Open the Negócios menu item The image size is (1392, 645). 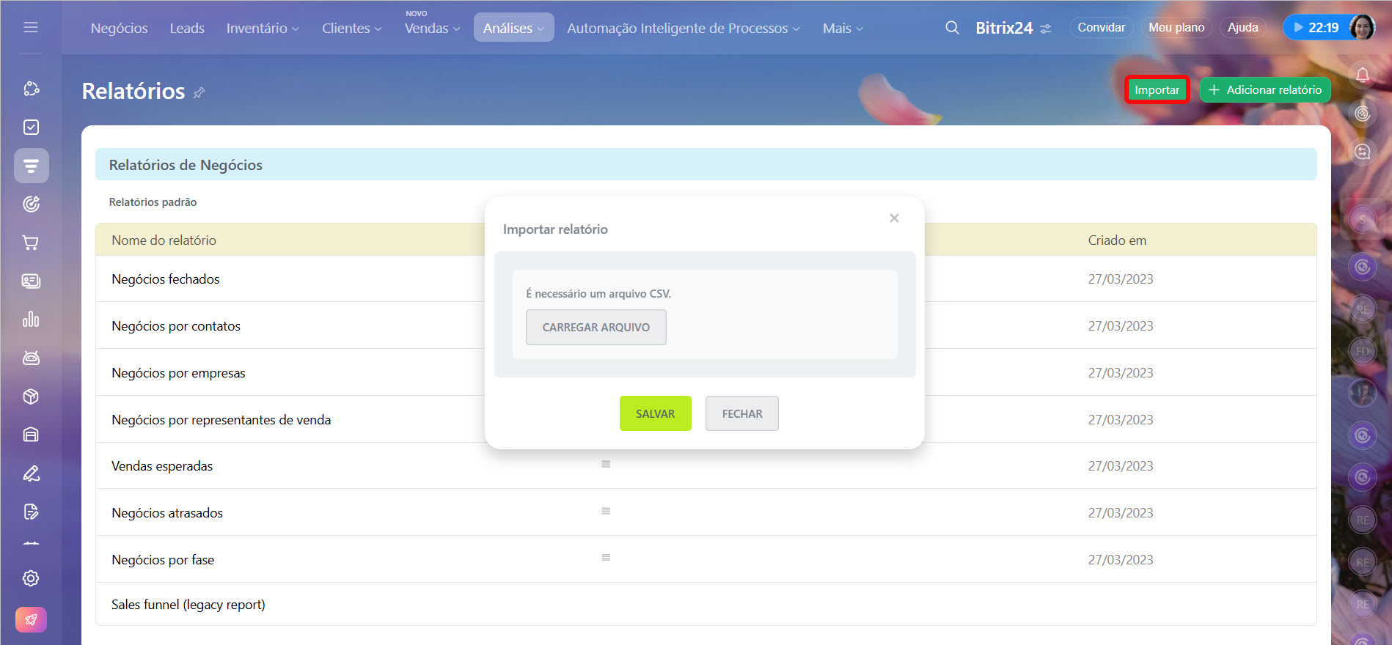coord(119,29)
